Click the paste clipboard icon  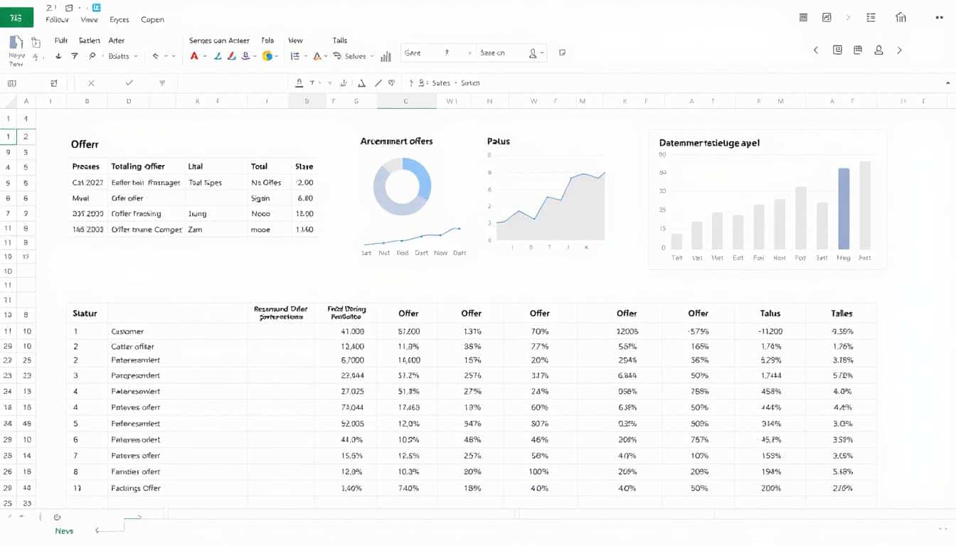click(16, 43)
